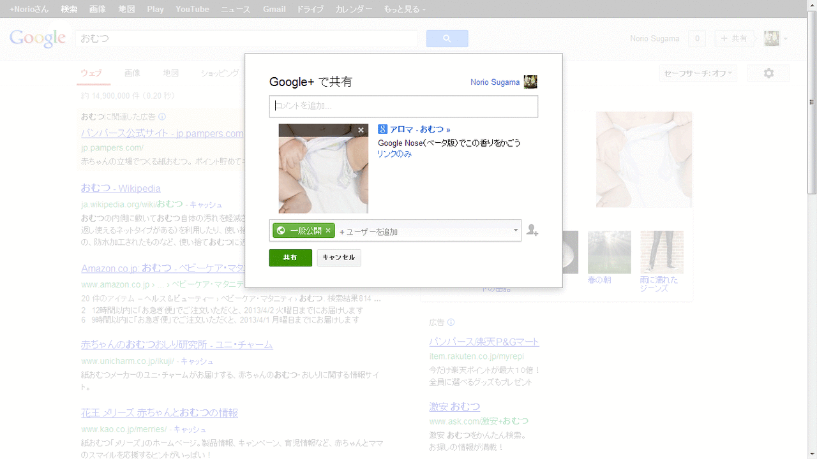Open YouTube in top bar
817x459 pixels.
click(192, 9)
